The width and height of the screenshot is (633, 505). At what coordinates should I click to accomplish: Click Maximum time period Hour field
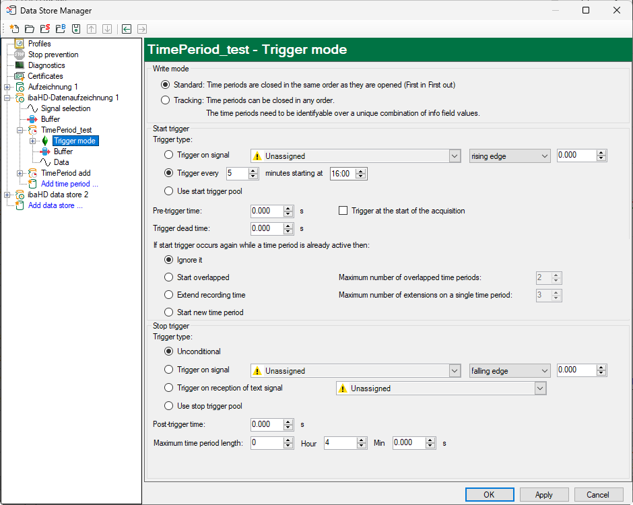267,443
